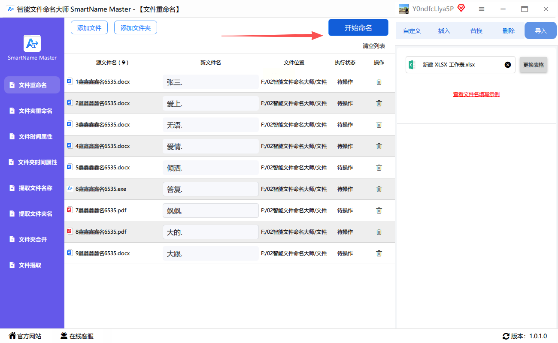Click the VIP diamond icon beside username
Screen dimensions: 558x343
(x=461, y=9)
